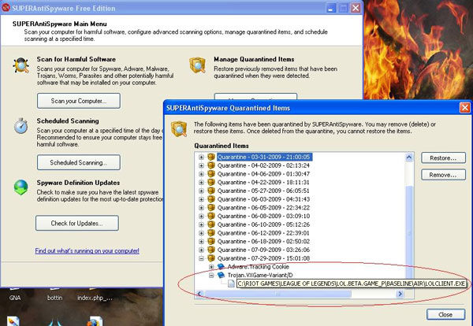The height and width of the screenshot is (326, 473).
Task: Open the GNA desktop shortcut
Action: click(15, 298)
